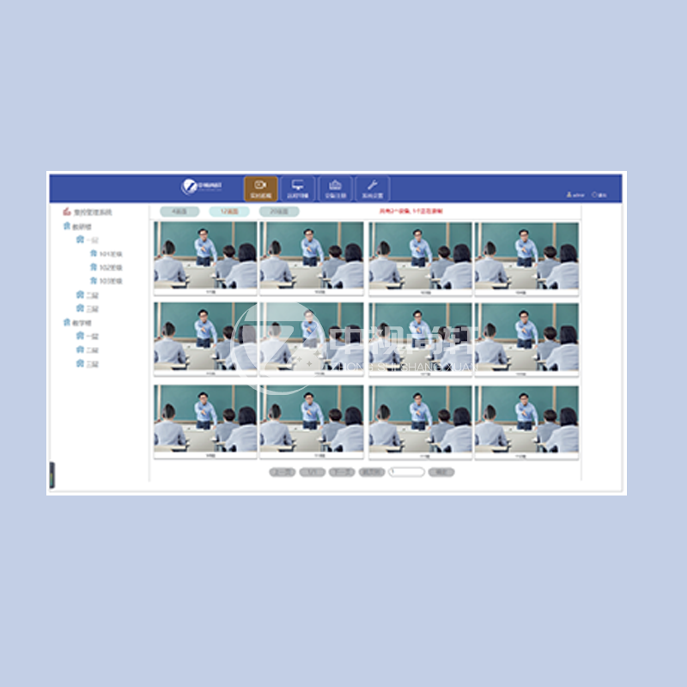The image size is (687, 687).
Task: Select the top-left classroom video thumbnail
Action: pyautogui.click(x=205, y=255)
